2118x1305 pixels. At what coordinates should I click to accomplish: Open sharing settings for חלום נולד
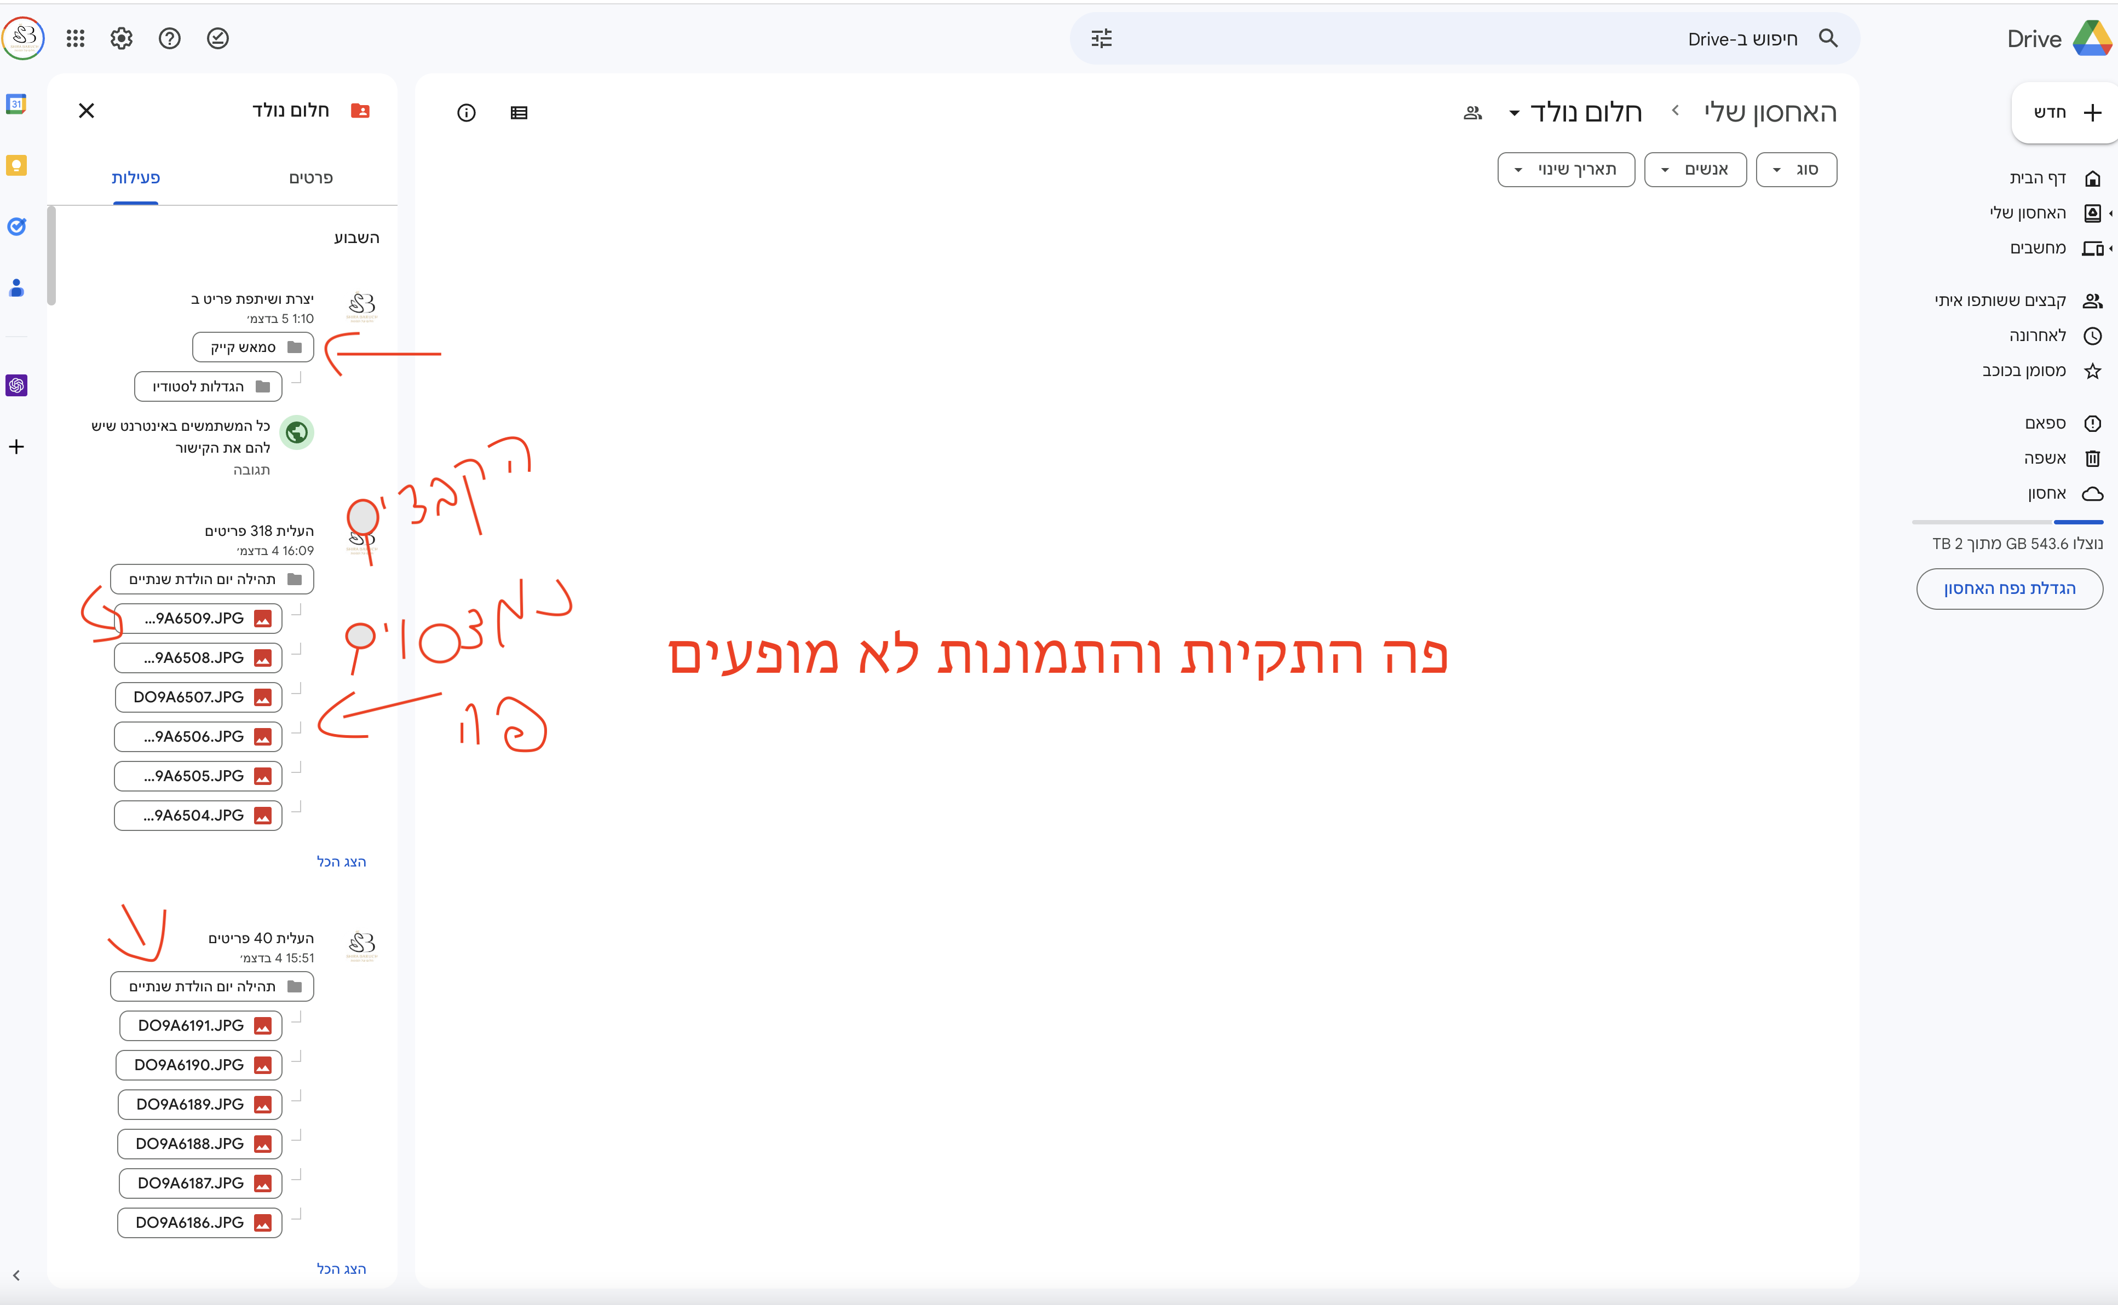pyautogui.click(x=1471, y=112)
